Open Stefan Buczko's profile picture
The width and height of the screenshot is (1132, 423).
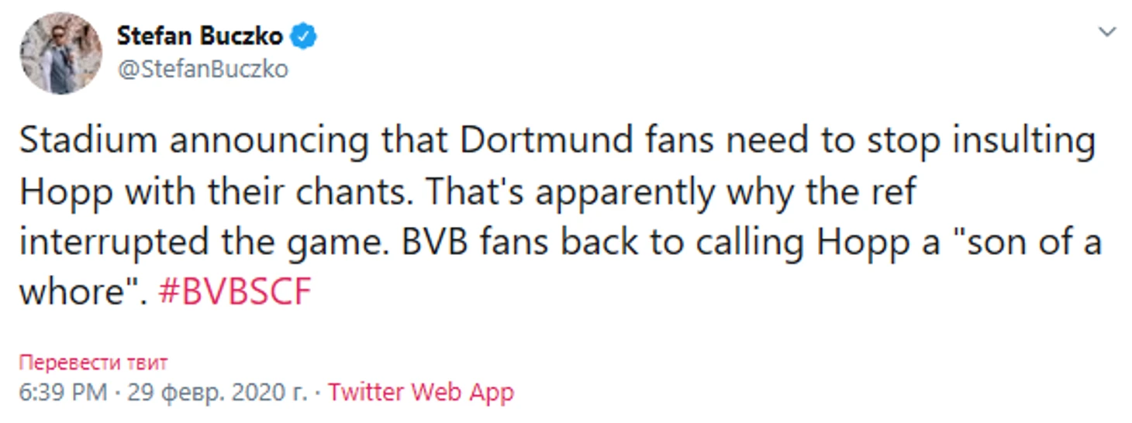click(x=60, y=53)
